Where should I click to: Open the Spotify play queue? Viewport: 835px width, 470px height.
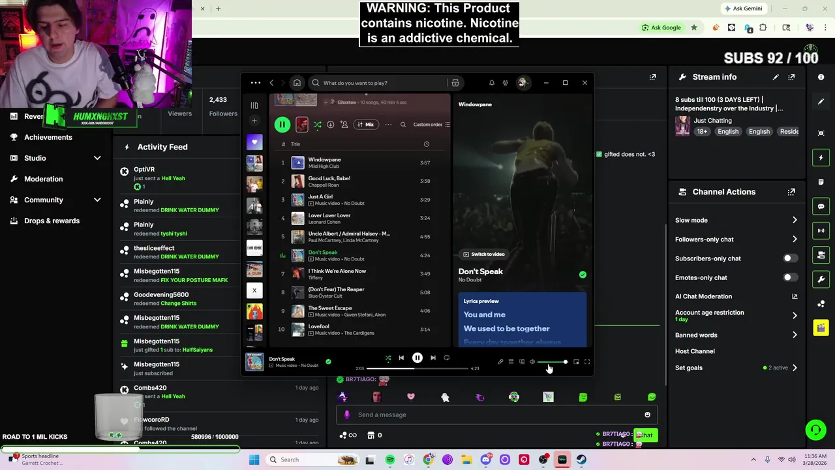coord(511,362)
